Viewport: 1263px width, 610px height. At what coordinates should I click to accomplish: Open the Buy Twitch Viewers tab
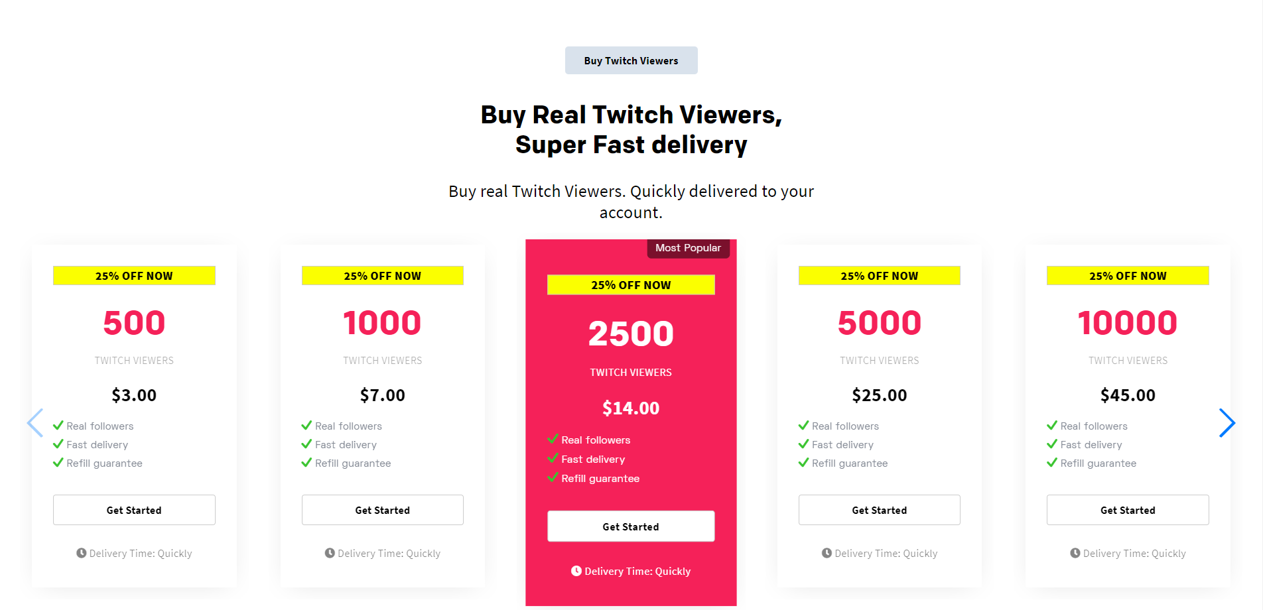(631, 60)
